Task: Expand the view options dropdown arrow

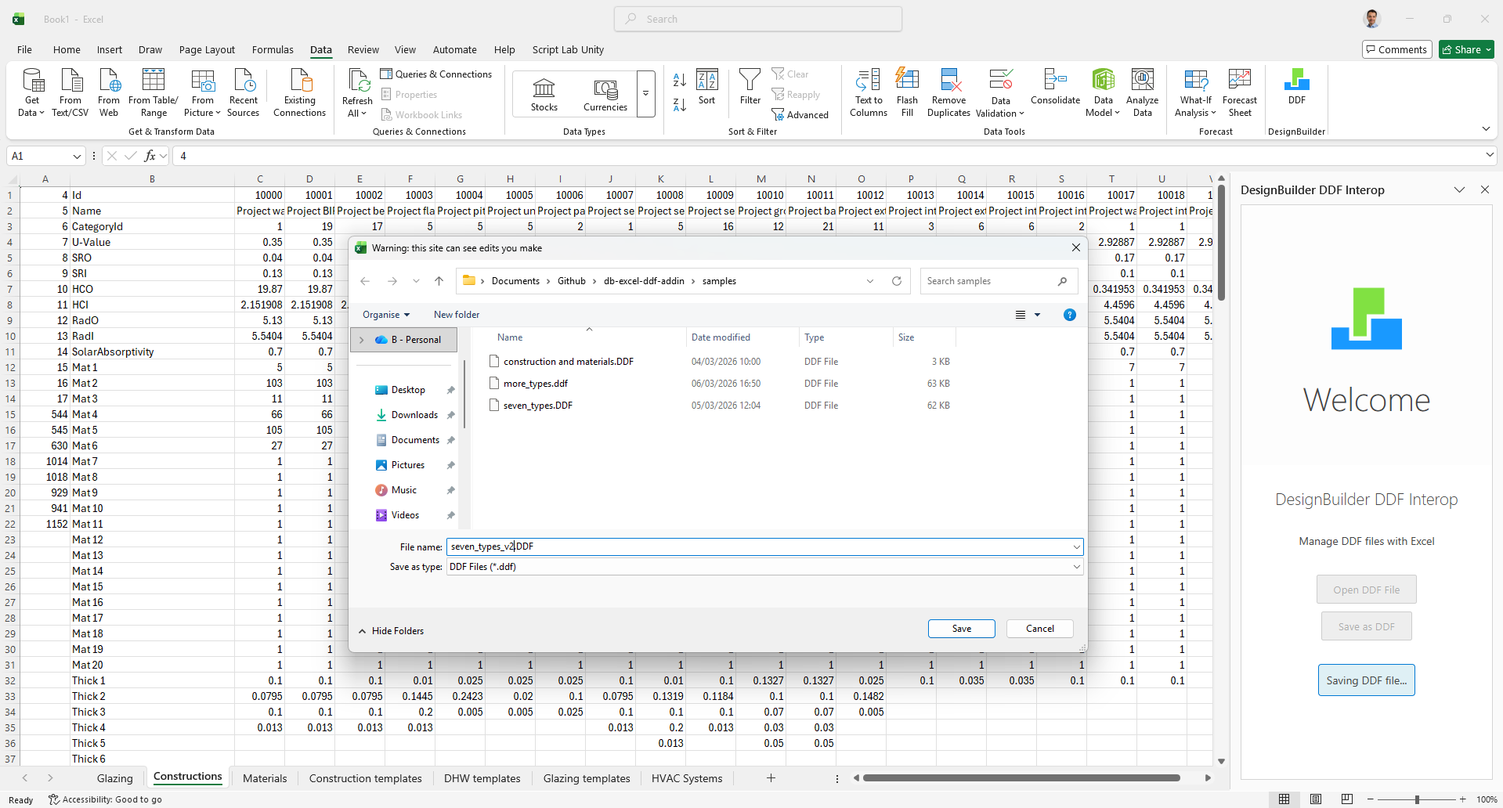Action: [1038, 315]
